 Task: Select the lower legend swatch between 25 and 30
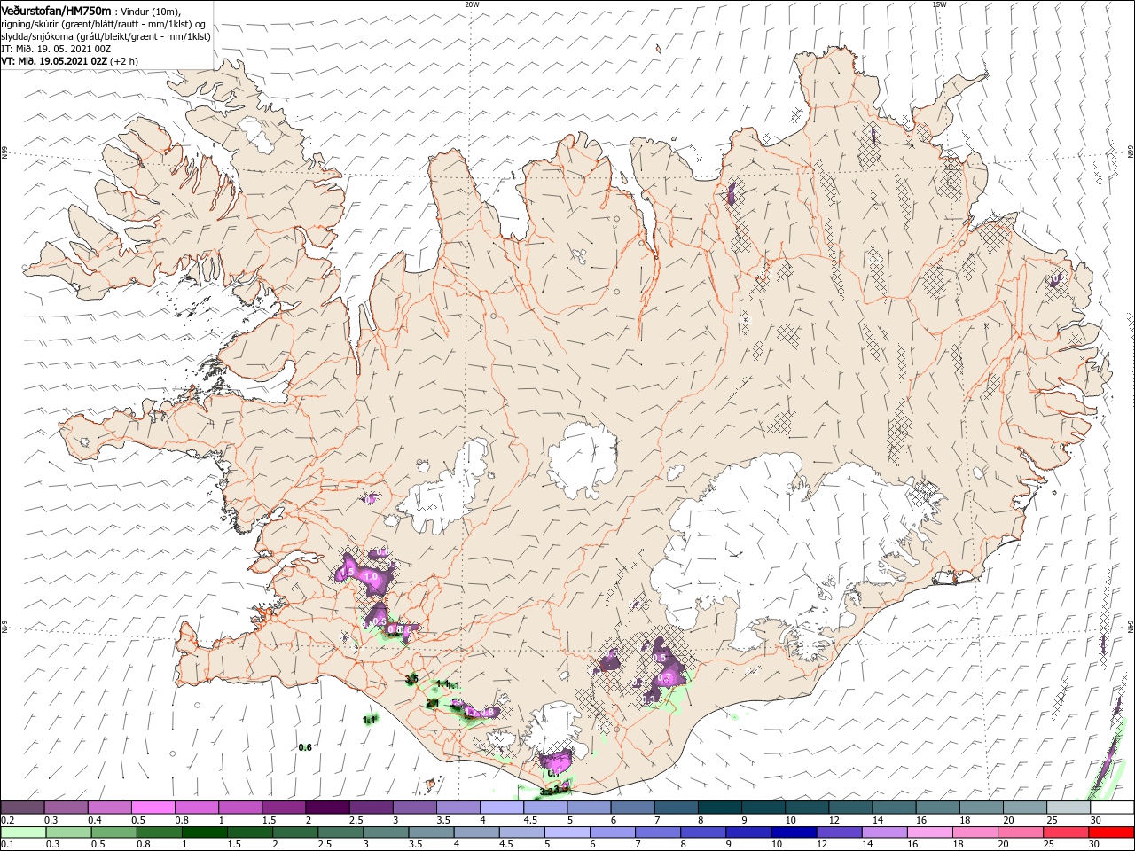[1068, 832]
